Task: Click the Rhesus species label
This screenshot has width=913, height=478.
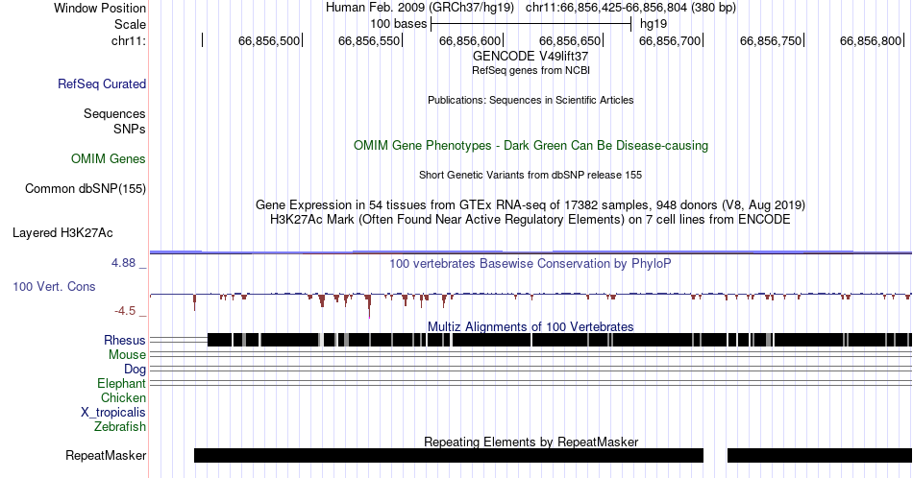Action: pyautogui.click(x=125, y=340)
